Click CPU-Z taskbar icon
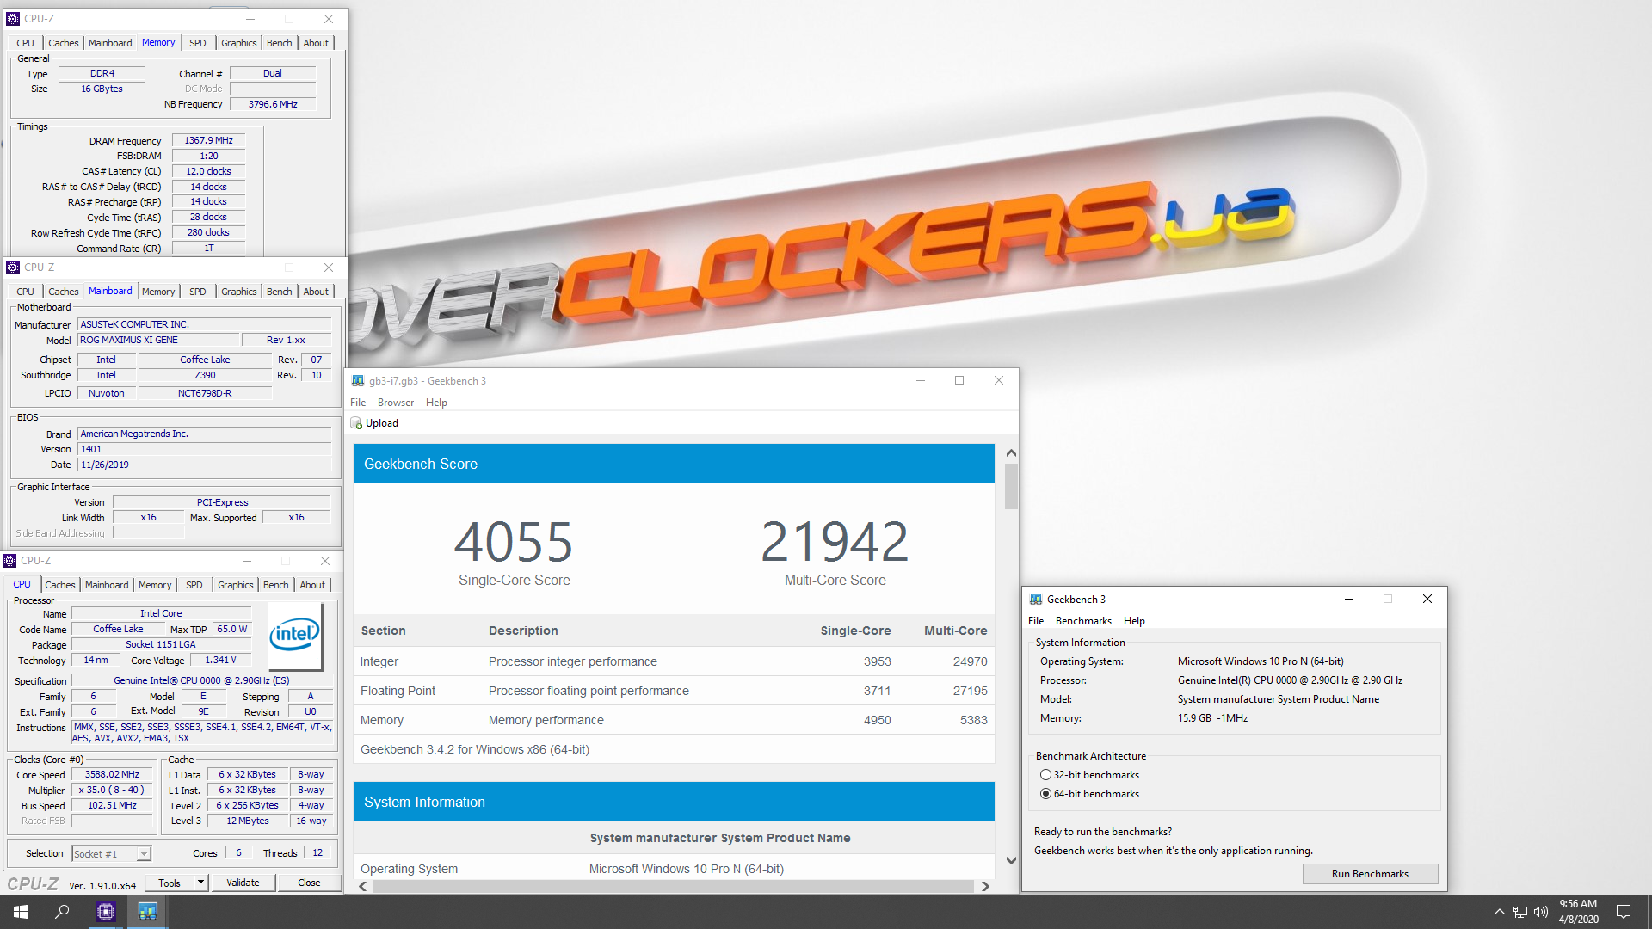 click(106, 912)
